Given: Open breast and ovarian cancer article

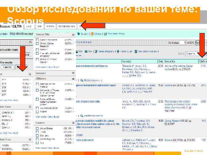Looking at the screenshot, I should point(96,85).
